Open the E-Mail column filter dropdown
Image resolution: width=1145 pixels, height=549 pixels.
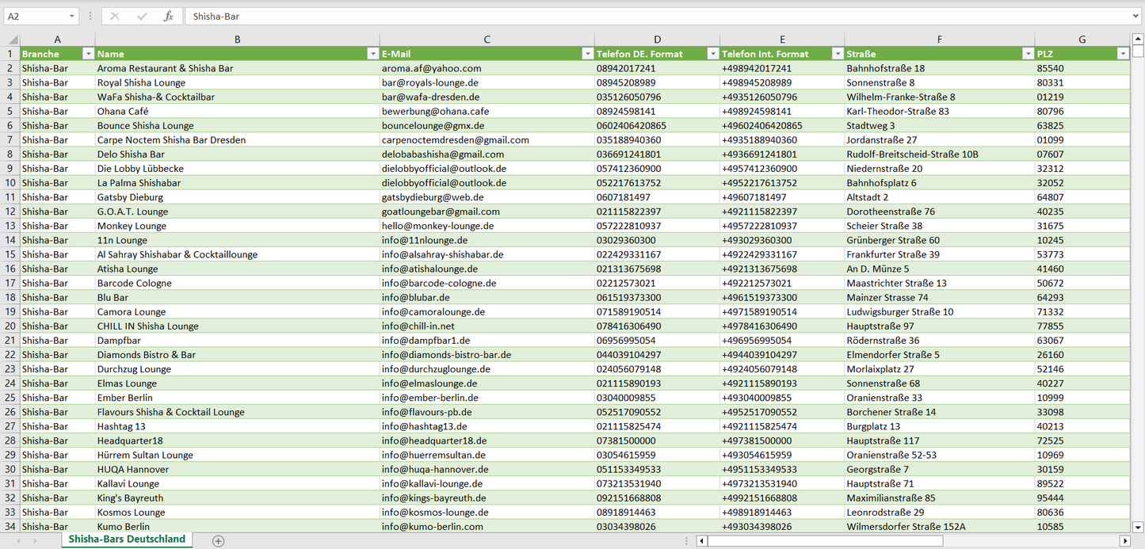coord(587,54)
